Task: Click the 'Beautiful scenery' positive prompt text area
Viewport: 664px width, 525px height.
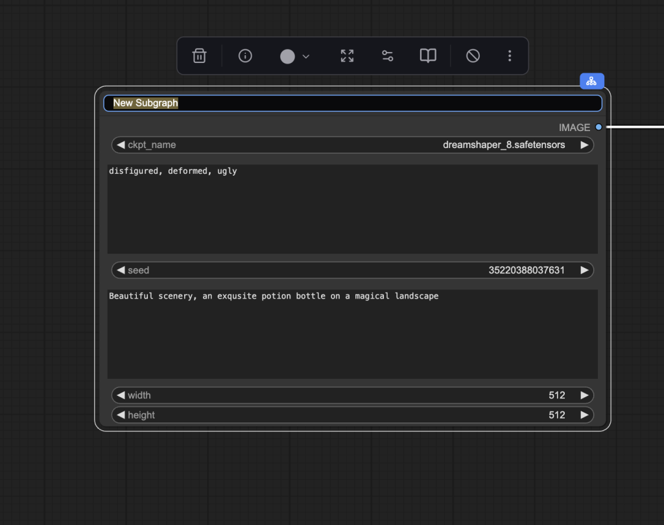Action: point(353,334)
